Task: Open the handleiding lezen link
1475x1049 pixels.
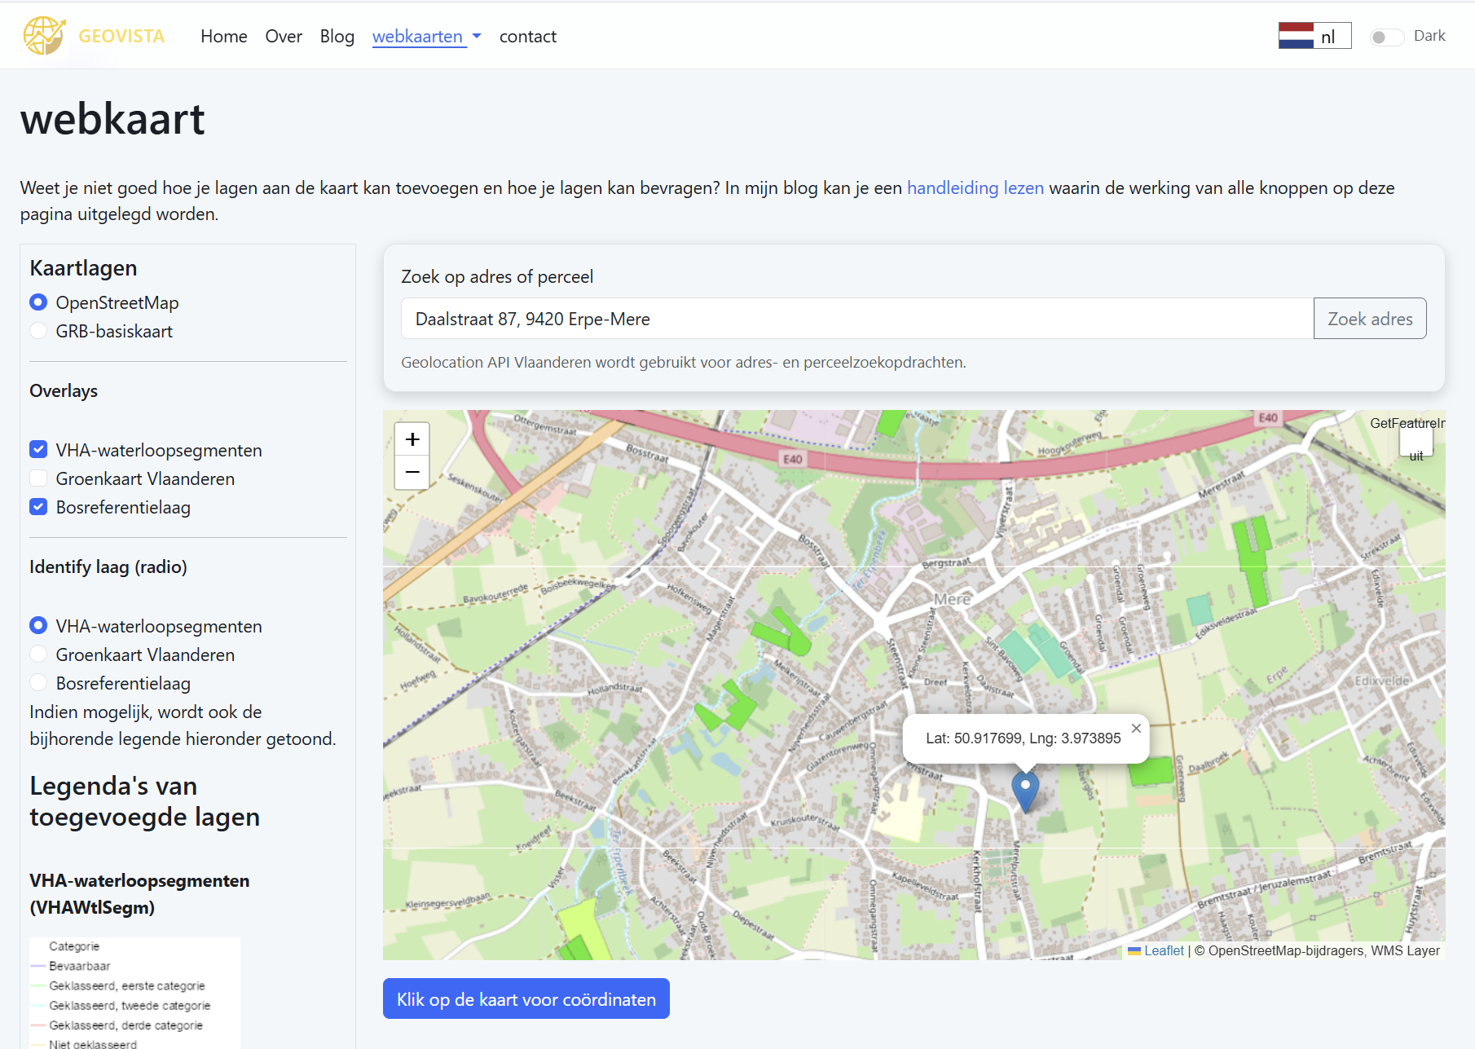Action: pos(975,187)
